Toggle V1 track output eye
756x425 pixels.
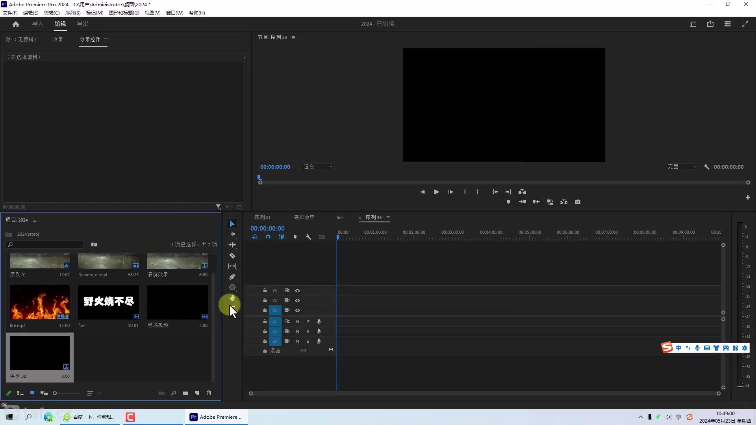(298, 310)
